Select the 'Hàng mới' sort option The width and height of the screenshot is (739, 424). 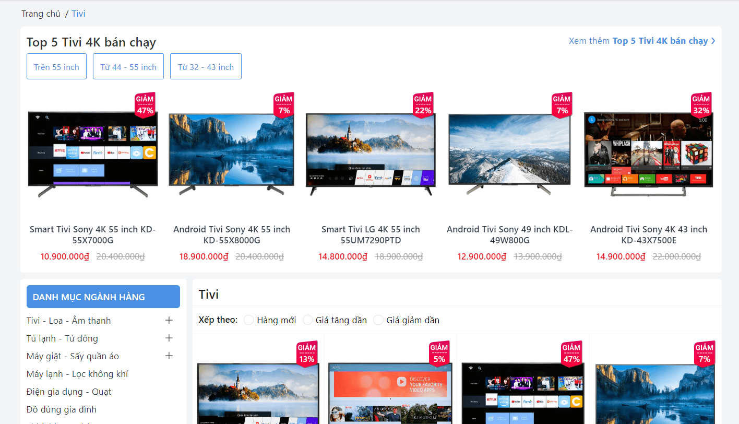pos(248,320)
